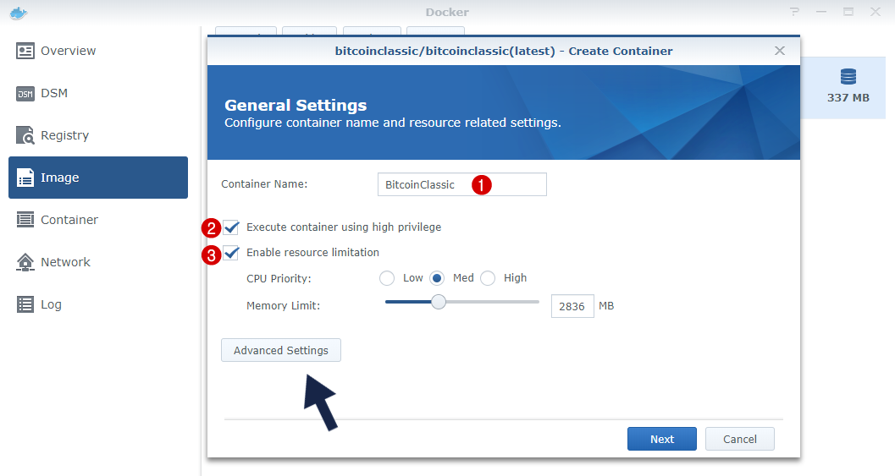The image size is (895, 476).
Task: Toggle Enable resource limitation checkbox
Action: 231,253
